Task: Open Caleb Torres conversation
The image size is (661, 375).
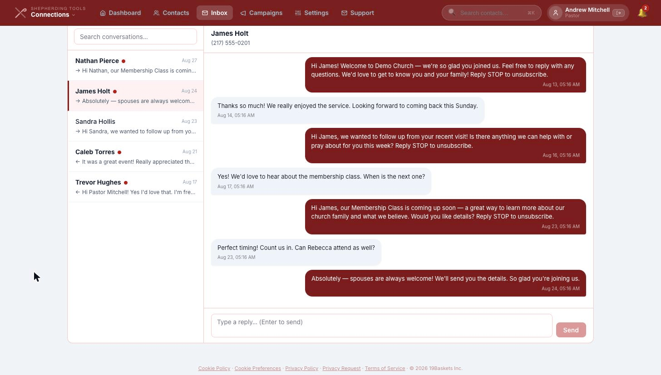Action: (136, 156)
